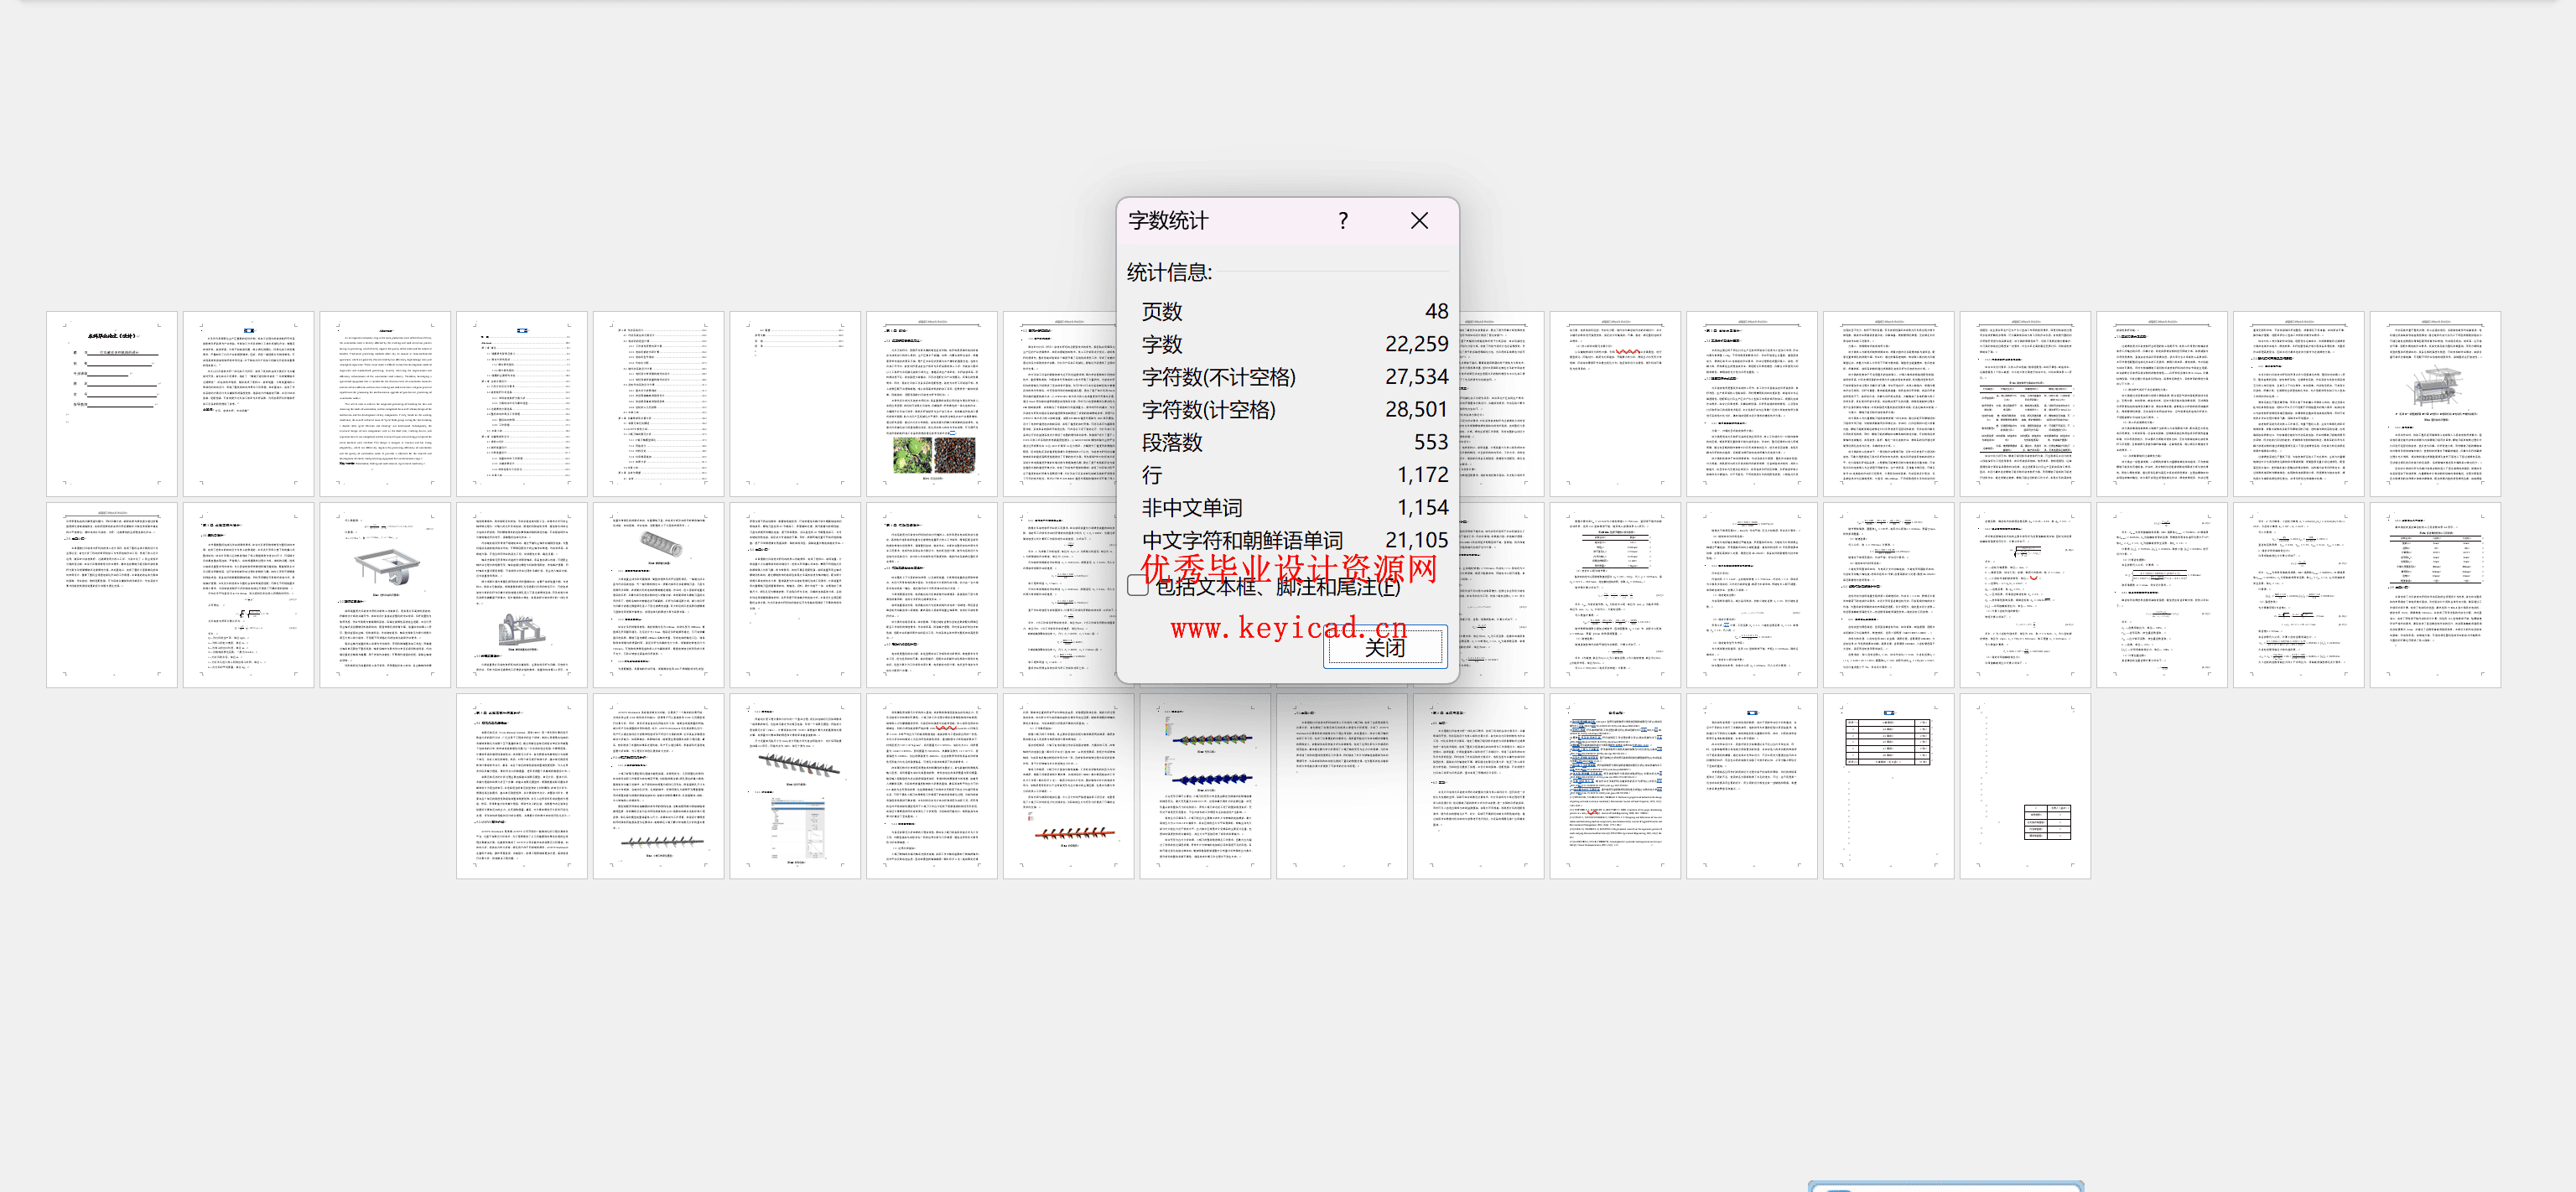The image size is (2576, 1192).
Task: Open the page with green and brown photos
Action: pos(932,404)
